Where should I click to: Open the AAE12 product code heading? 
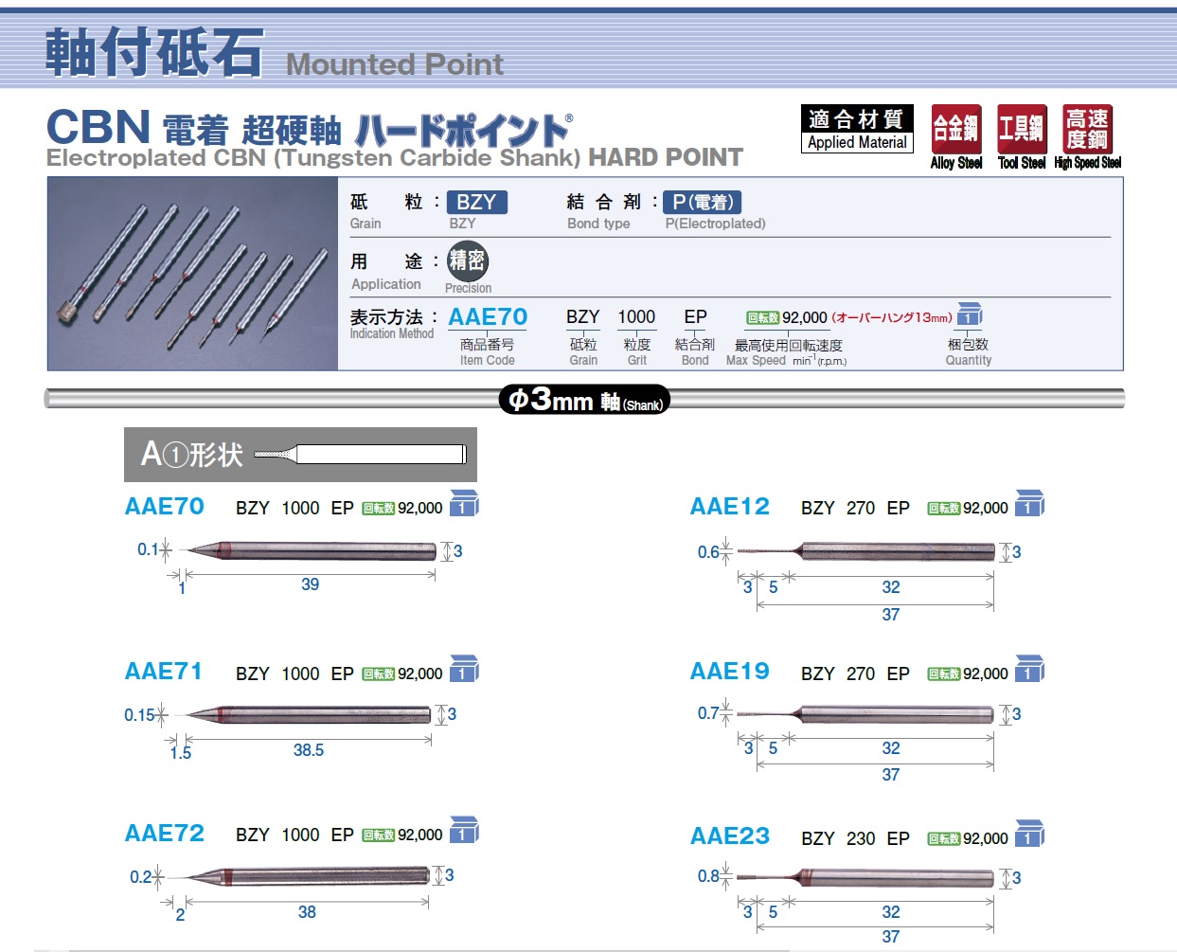(729, 507)
